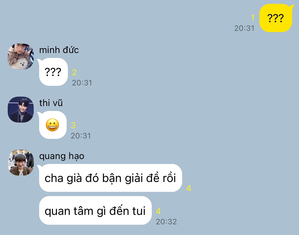Click unread count 3 beside the emoji message
This screenshot has width=299, height=235.
pyautogui.click(x=73, y=125)
